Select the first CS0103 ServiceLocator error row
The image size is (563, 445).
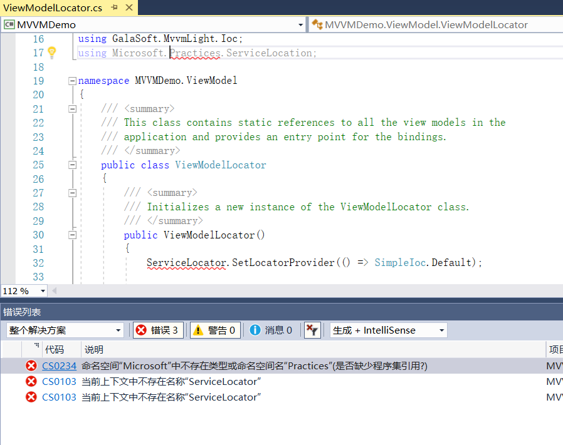[281, 382]
